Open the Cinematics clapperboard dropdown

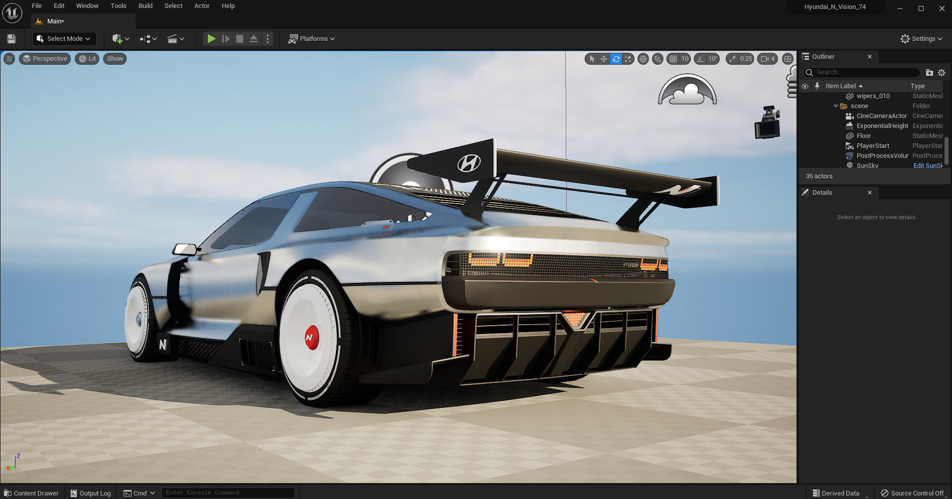[x=176, y=39]
